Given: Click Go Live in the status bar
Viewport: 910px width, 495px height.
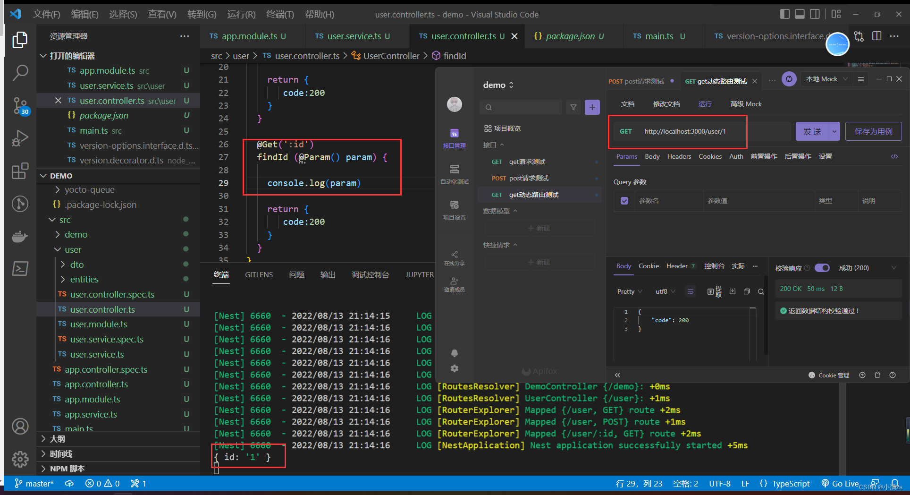Looking at the screenshot, I should pyautogui.click(x=840, y=483).
